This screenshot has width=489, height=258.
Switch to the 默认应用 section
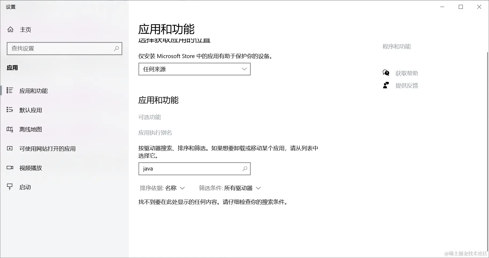coord(31,110)
